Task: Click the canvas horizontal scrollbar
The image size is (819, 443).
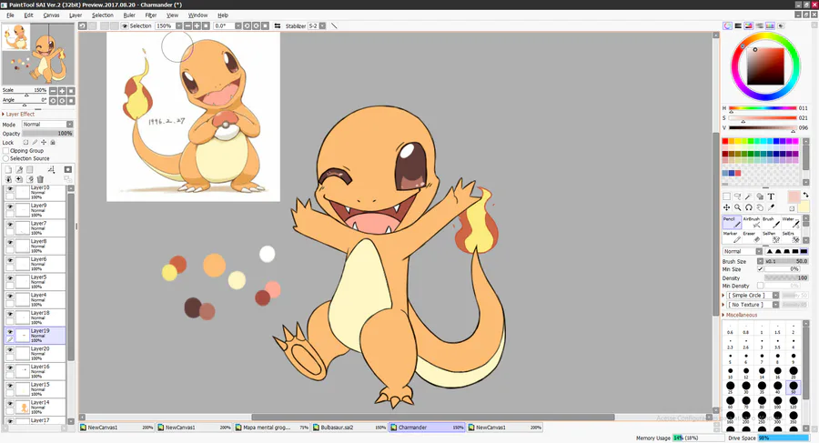Action: (433, 417)
